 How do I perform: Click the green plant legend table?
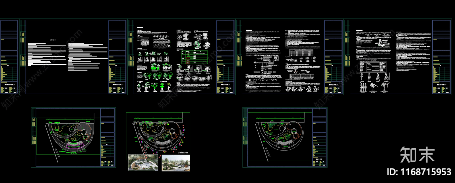pos(194,57)
